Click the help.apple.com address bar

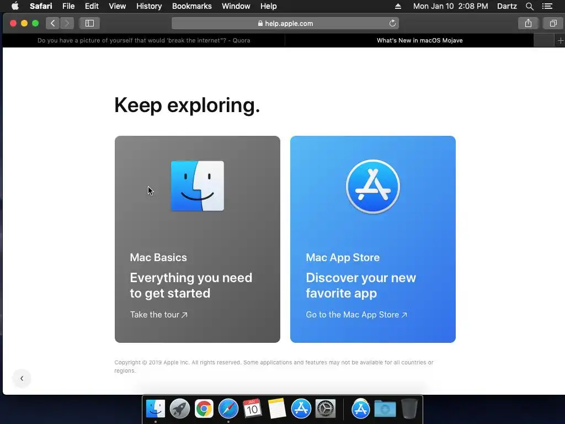[x=285, y=23]
